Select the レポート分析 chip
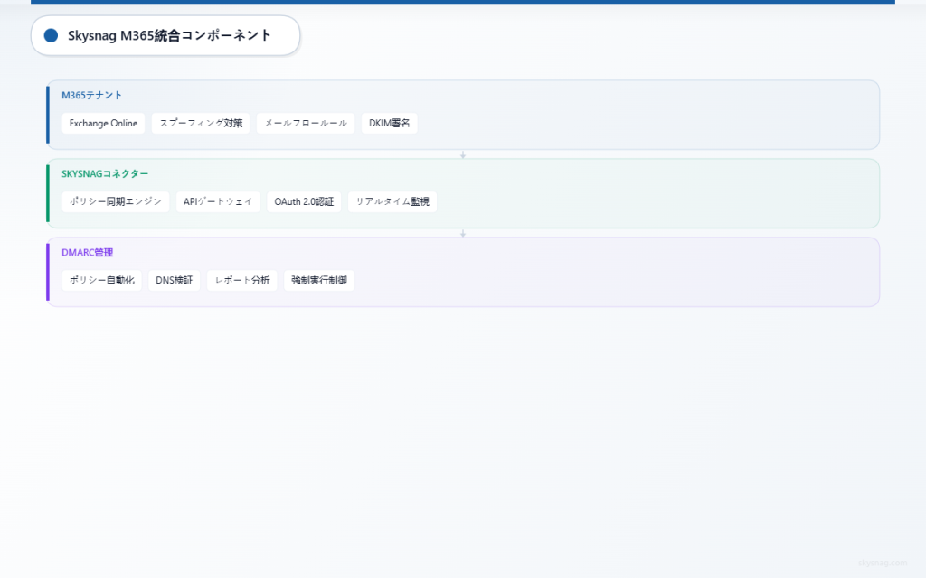The image size is (926, 578). coord(242,280)
